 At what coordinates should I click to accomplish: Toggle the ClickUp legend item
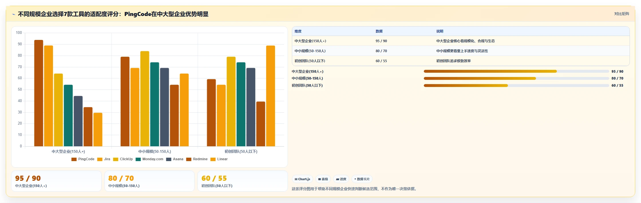pyautogui.click(x=123, y=159)
